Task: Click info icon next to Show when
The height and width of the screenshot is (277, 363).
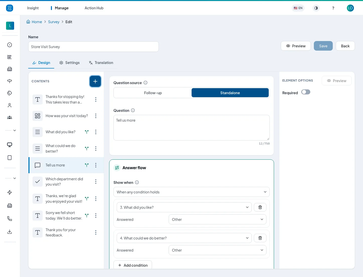Action: (137, 182)
